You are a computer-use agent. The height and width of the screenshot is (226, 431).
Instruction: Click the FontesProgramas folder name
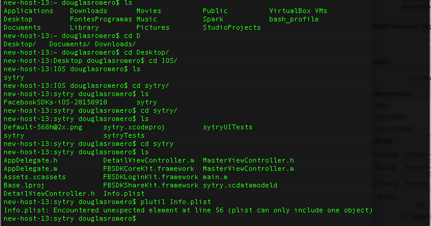[x=101, y=19]
